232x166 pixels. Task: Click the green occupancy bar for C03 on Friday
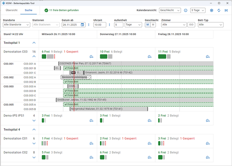162,56
